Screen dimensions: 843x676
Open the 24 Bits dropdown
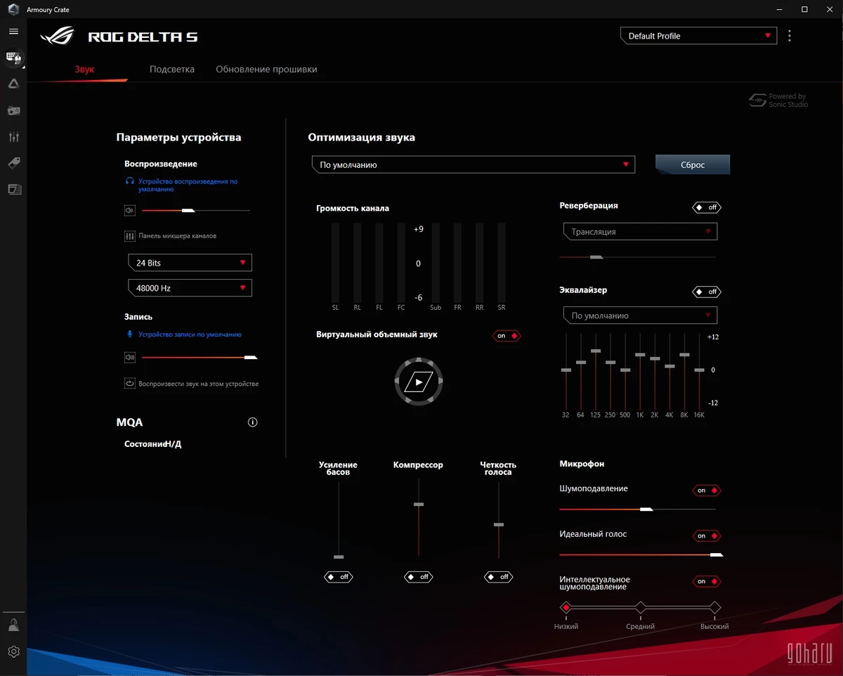(190, 263)
